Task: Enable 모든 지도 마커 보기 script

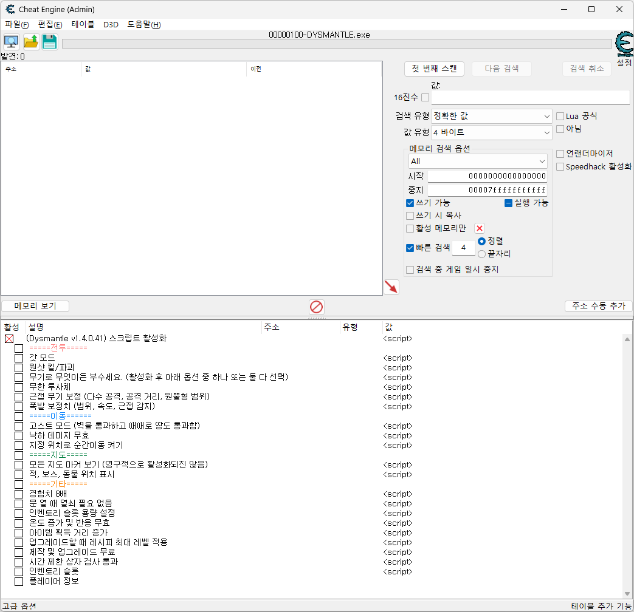Action: click(x=19, y=464)
